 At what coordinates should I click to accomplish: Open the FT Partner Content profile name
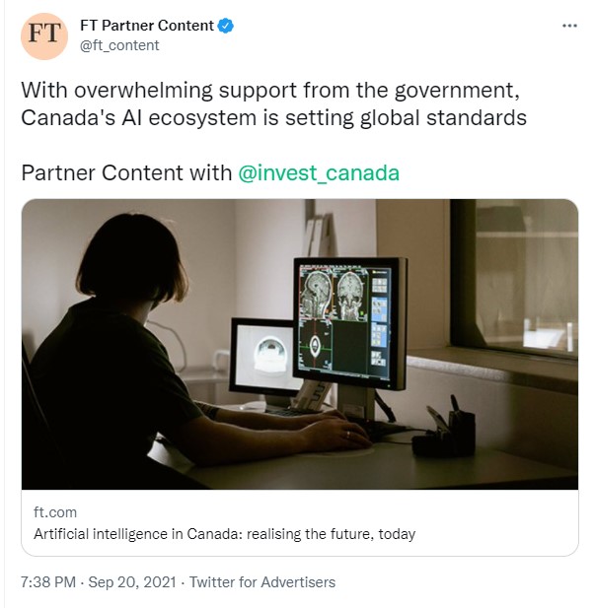[145, 27]
